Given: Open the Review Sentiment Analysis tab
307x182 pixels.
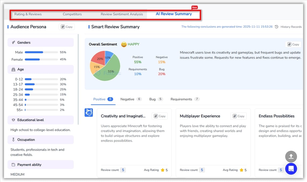Looking at the screenshot, I should pyautogui.click(x=122, y=14).
